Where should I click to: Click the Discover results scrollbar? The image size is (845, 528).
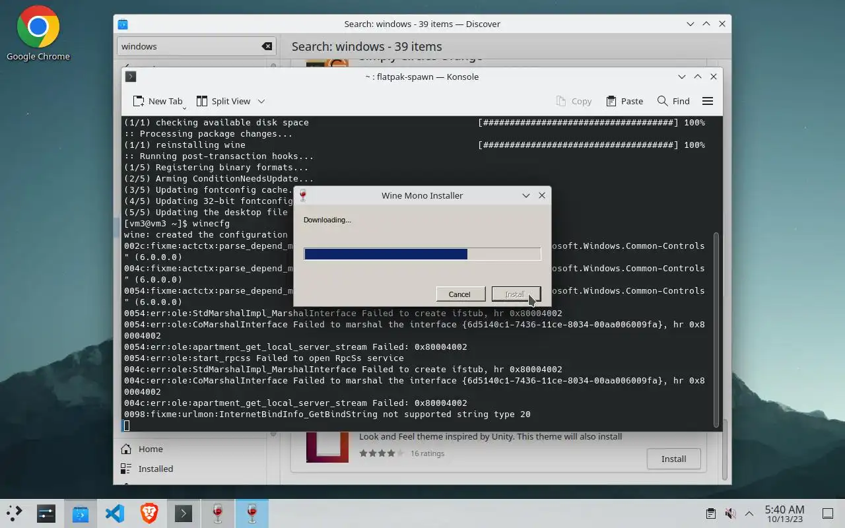tap(725, 451)
